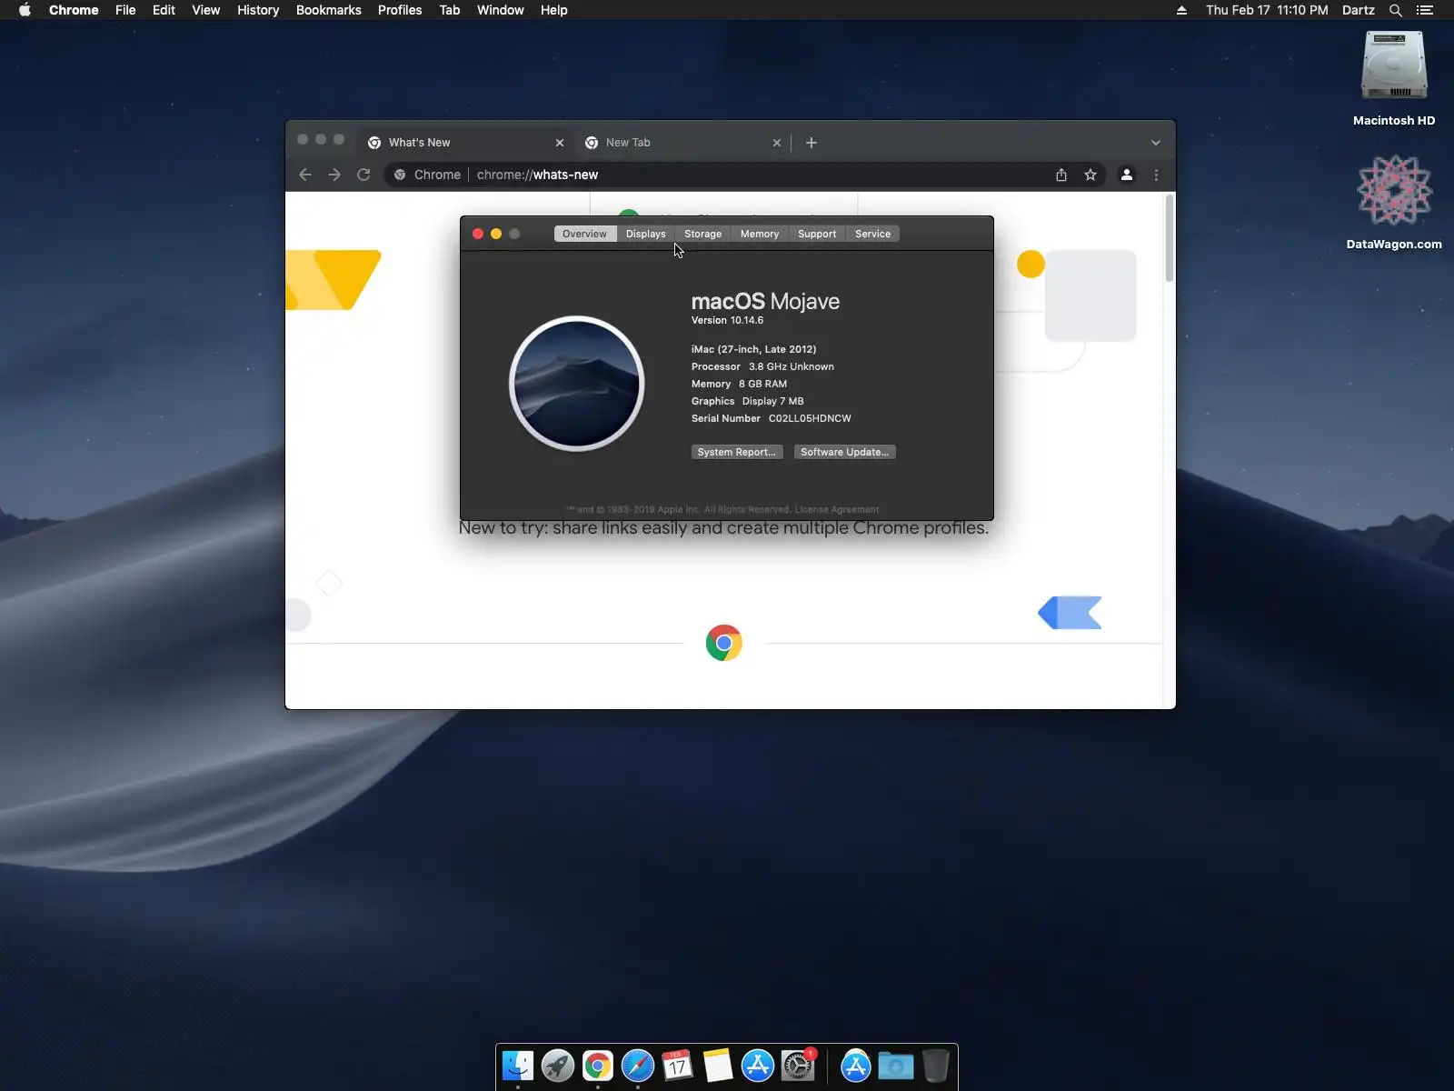Open the Tab menu in the menu bar
1454x1091 pixels.
(x=450, y=10)
